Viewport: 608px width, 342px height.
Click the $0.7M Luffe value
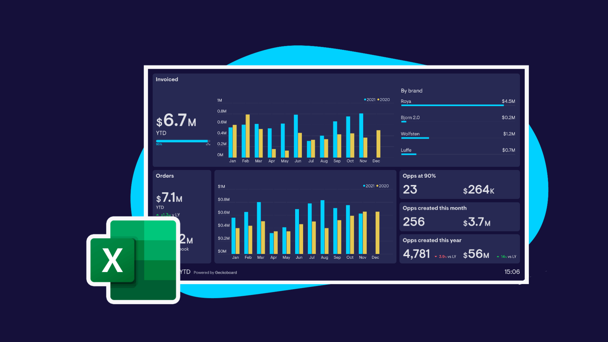point(508,150)
